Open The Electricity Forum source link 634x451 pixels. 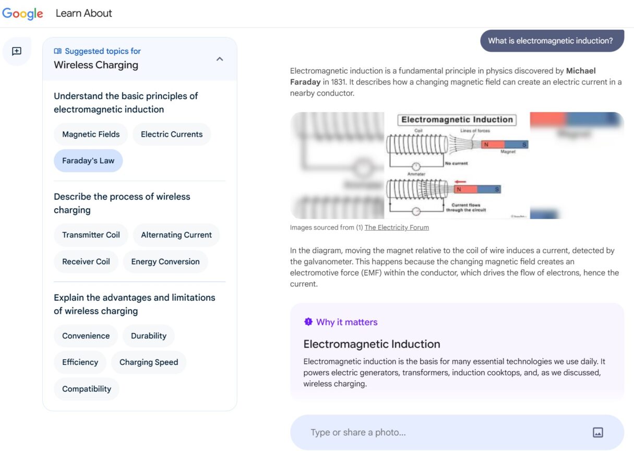[x=397, y=227]
